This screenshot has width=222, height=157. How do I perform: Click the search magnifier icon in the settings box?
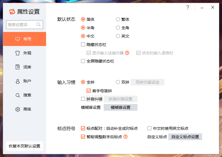click(39, 25)
